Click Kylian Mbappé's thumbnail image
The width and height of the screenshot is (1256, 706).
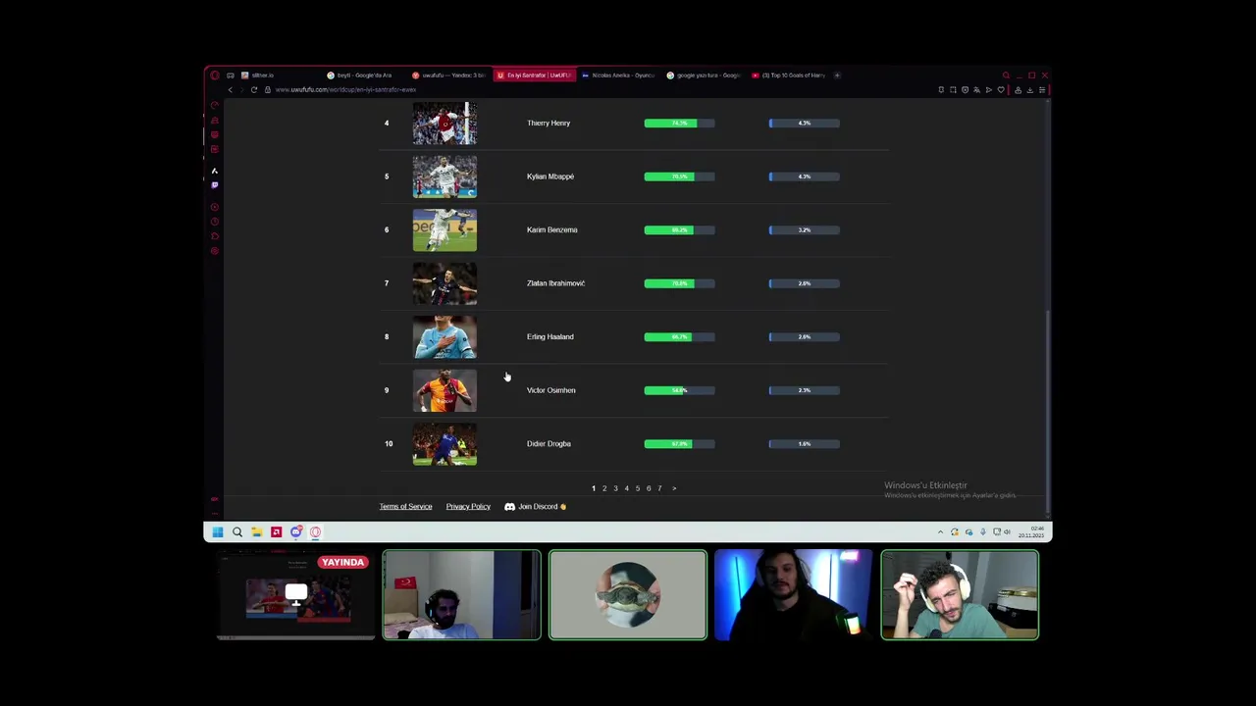tap(445, 176)
